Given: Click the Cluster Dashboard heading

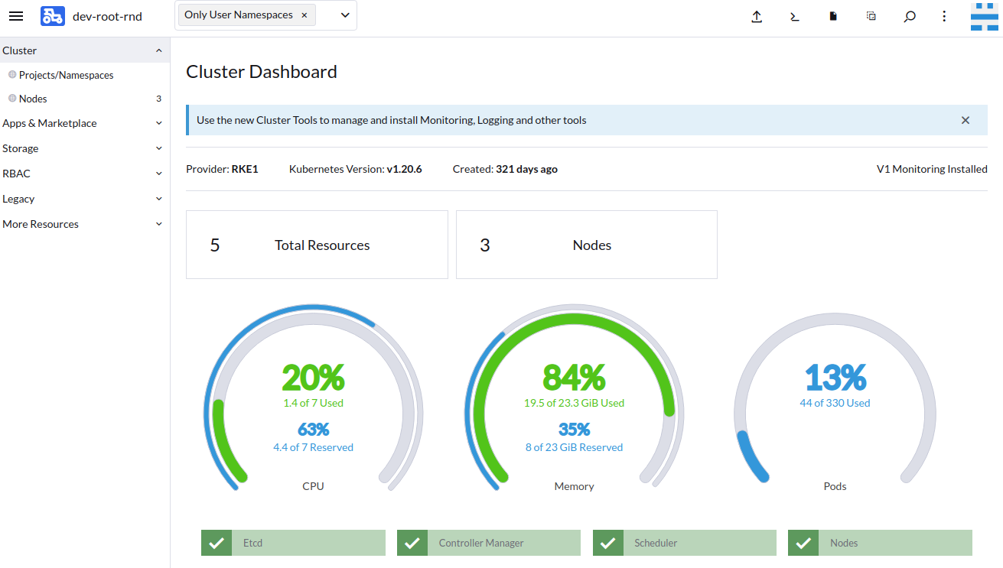Looking at the screenshot, I should coord(262,72).
